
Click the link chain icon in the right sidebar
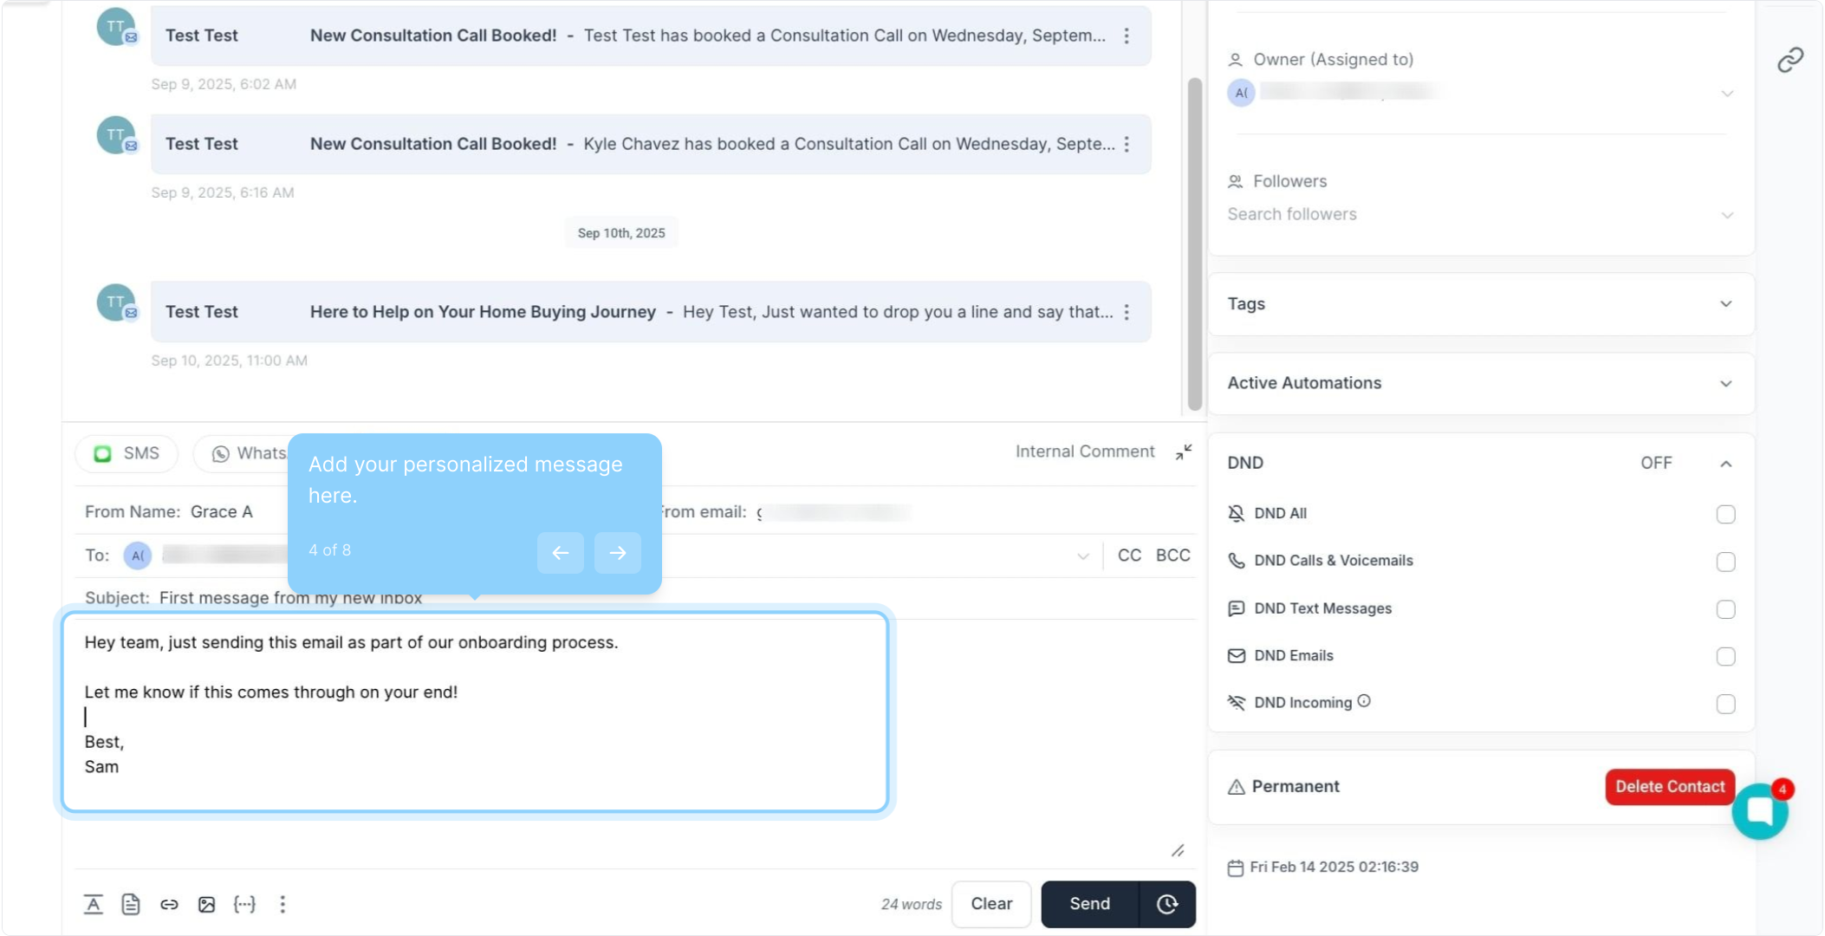(x=1790, y=60)
